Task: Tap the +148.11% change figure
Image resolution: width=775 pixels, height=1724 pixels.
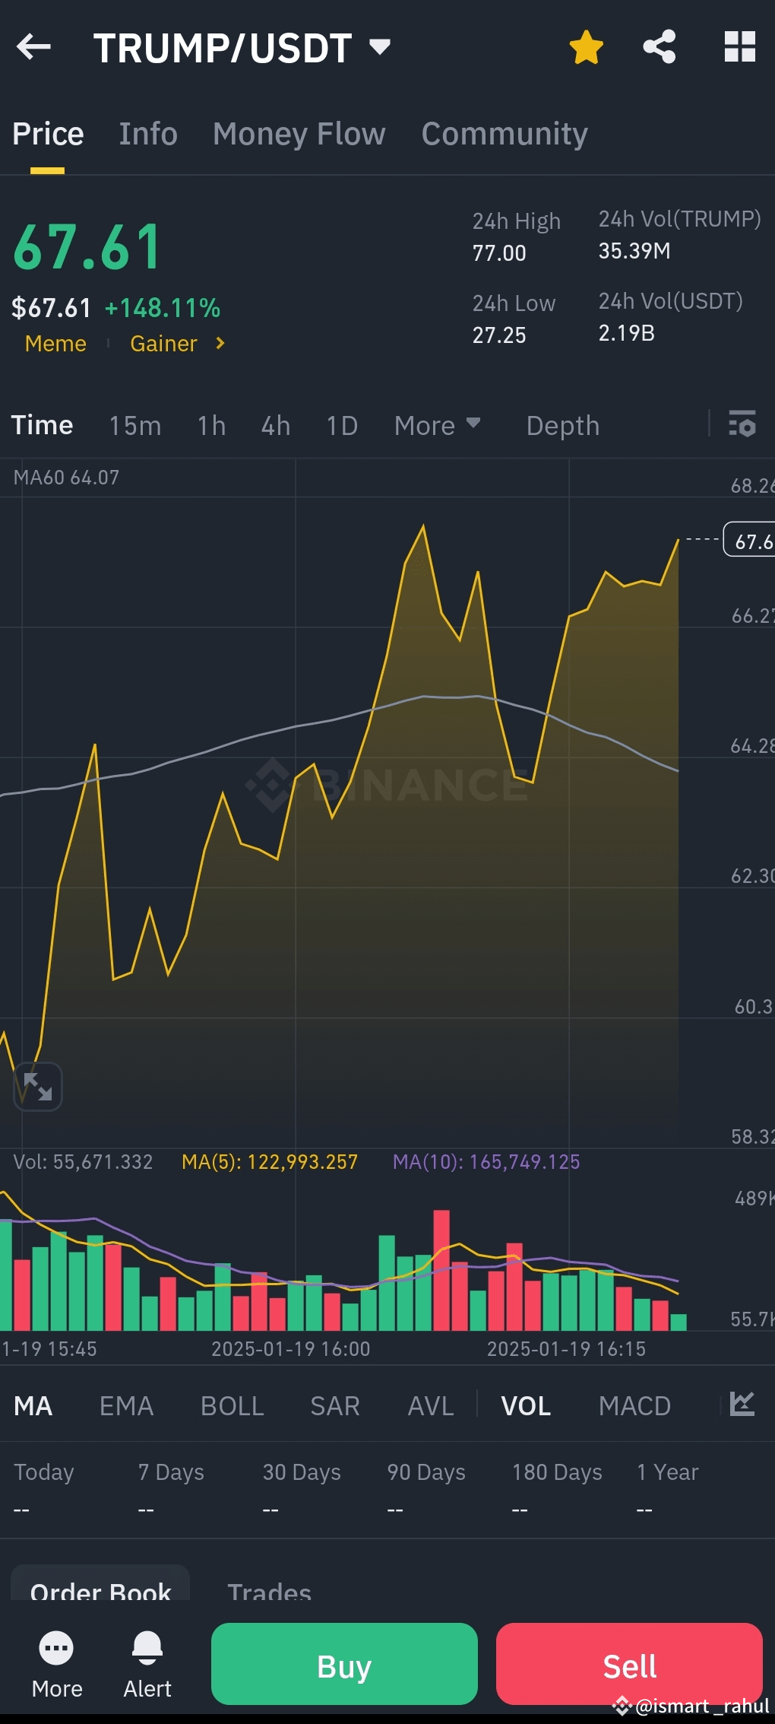Action: (x=163, y=308)
